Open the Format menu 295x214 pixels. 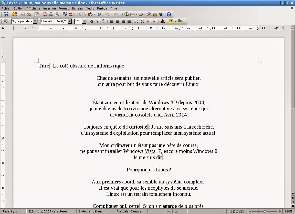click(x=64, y=8)
